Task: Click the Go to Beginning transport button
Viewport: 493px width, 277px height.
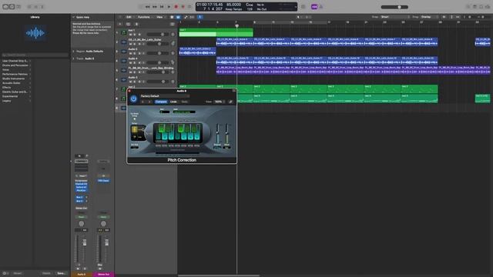Action: pyautogui.click(x=162, y=7)
